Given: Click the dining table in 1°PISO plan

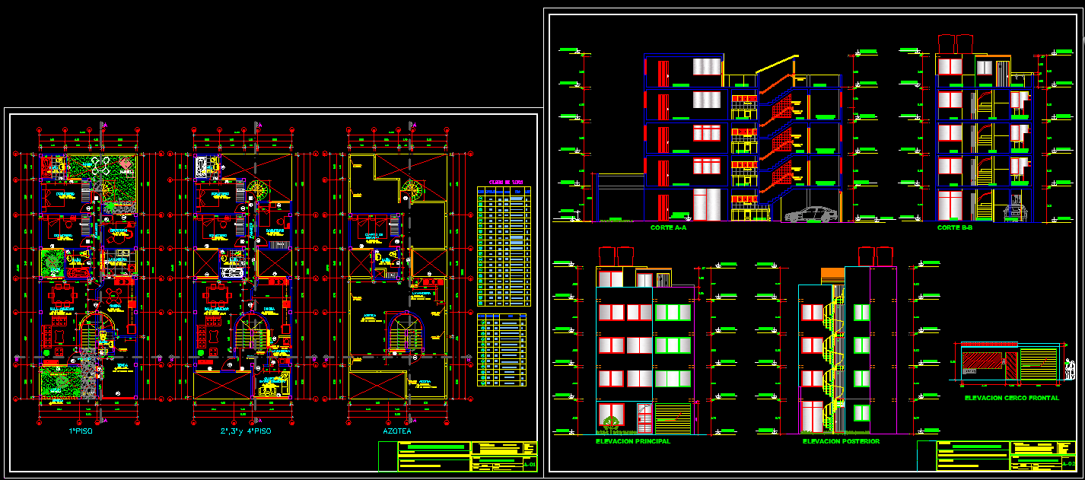Looking at the screenshot, I should 59,294.
